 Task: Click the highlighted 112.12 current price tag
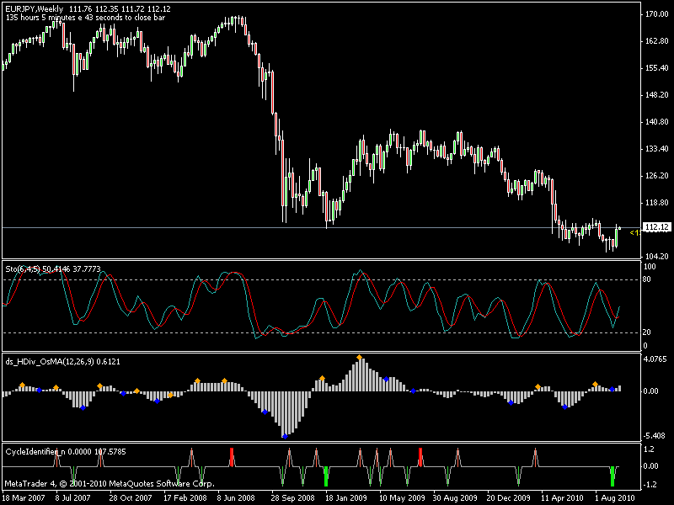[x=657, y=227]
